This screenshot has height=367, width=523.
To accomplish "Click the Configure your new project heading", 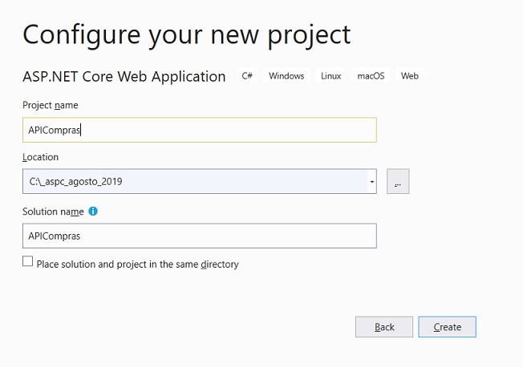I will [x=187, y=35].
